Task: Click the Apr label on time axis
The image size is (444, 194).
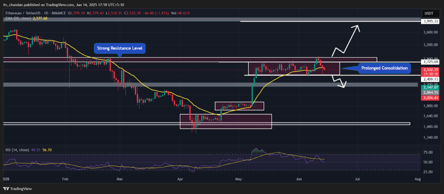Action: tap(180, 179)
